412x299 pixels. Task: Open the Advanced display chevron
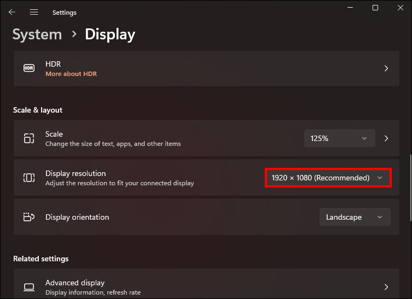point(386,287)
